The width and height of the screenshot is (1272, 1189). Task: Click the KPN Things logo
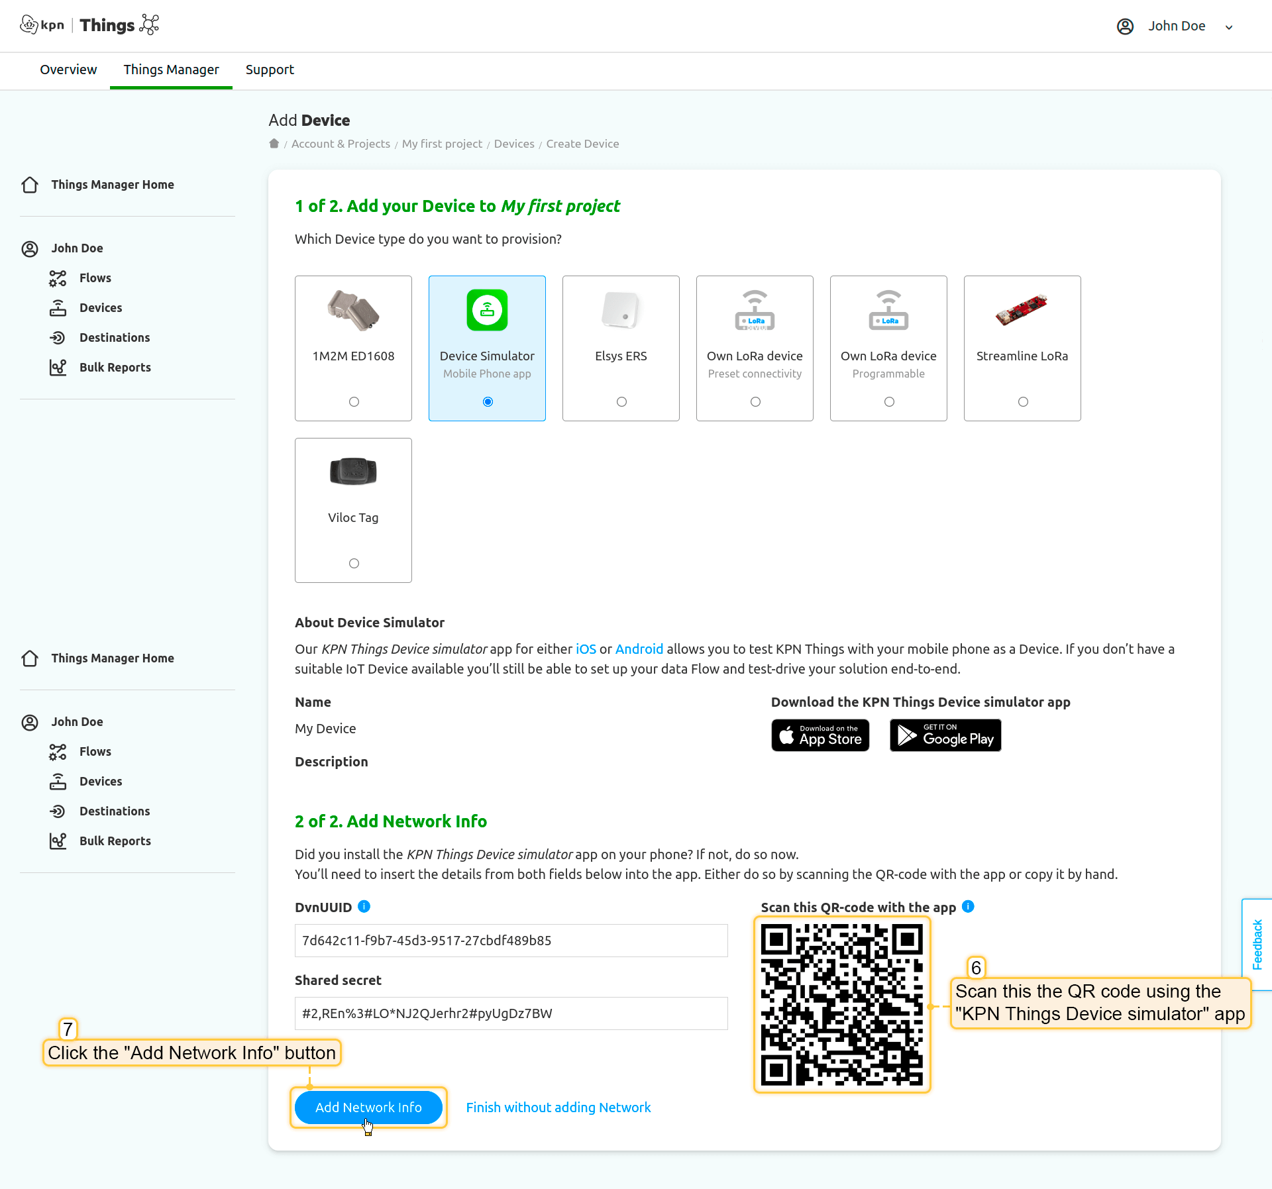89,25
